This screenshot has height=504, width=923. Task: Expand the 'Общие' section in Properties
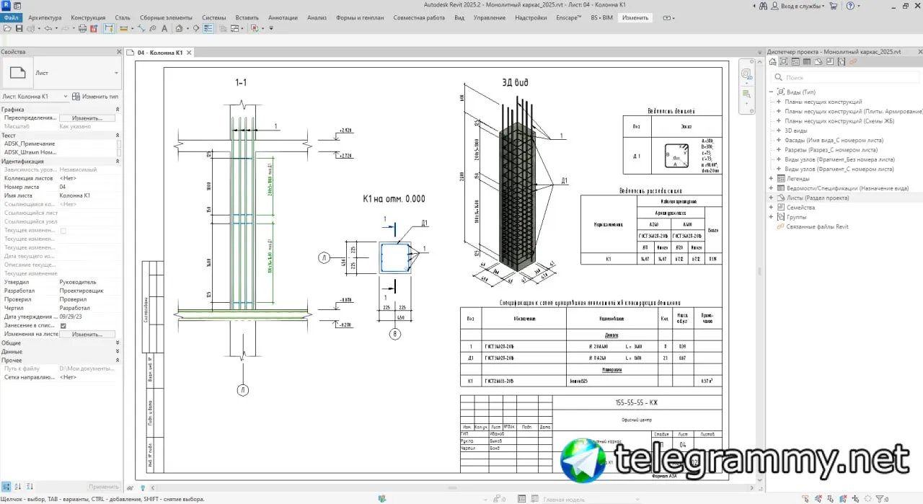coord(118,343)
